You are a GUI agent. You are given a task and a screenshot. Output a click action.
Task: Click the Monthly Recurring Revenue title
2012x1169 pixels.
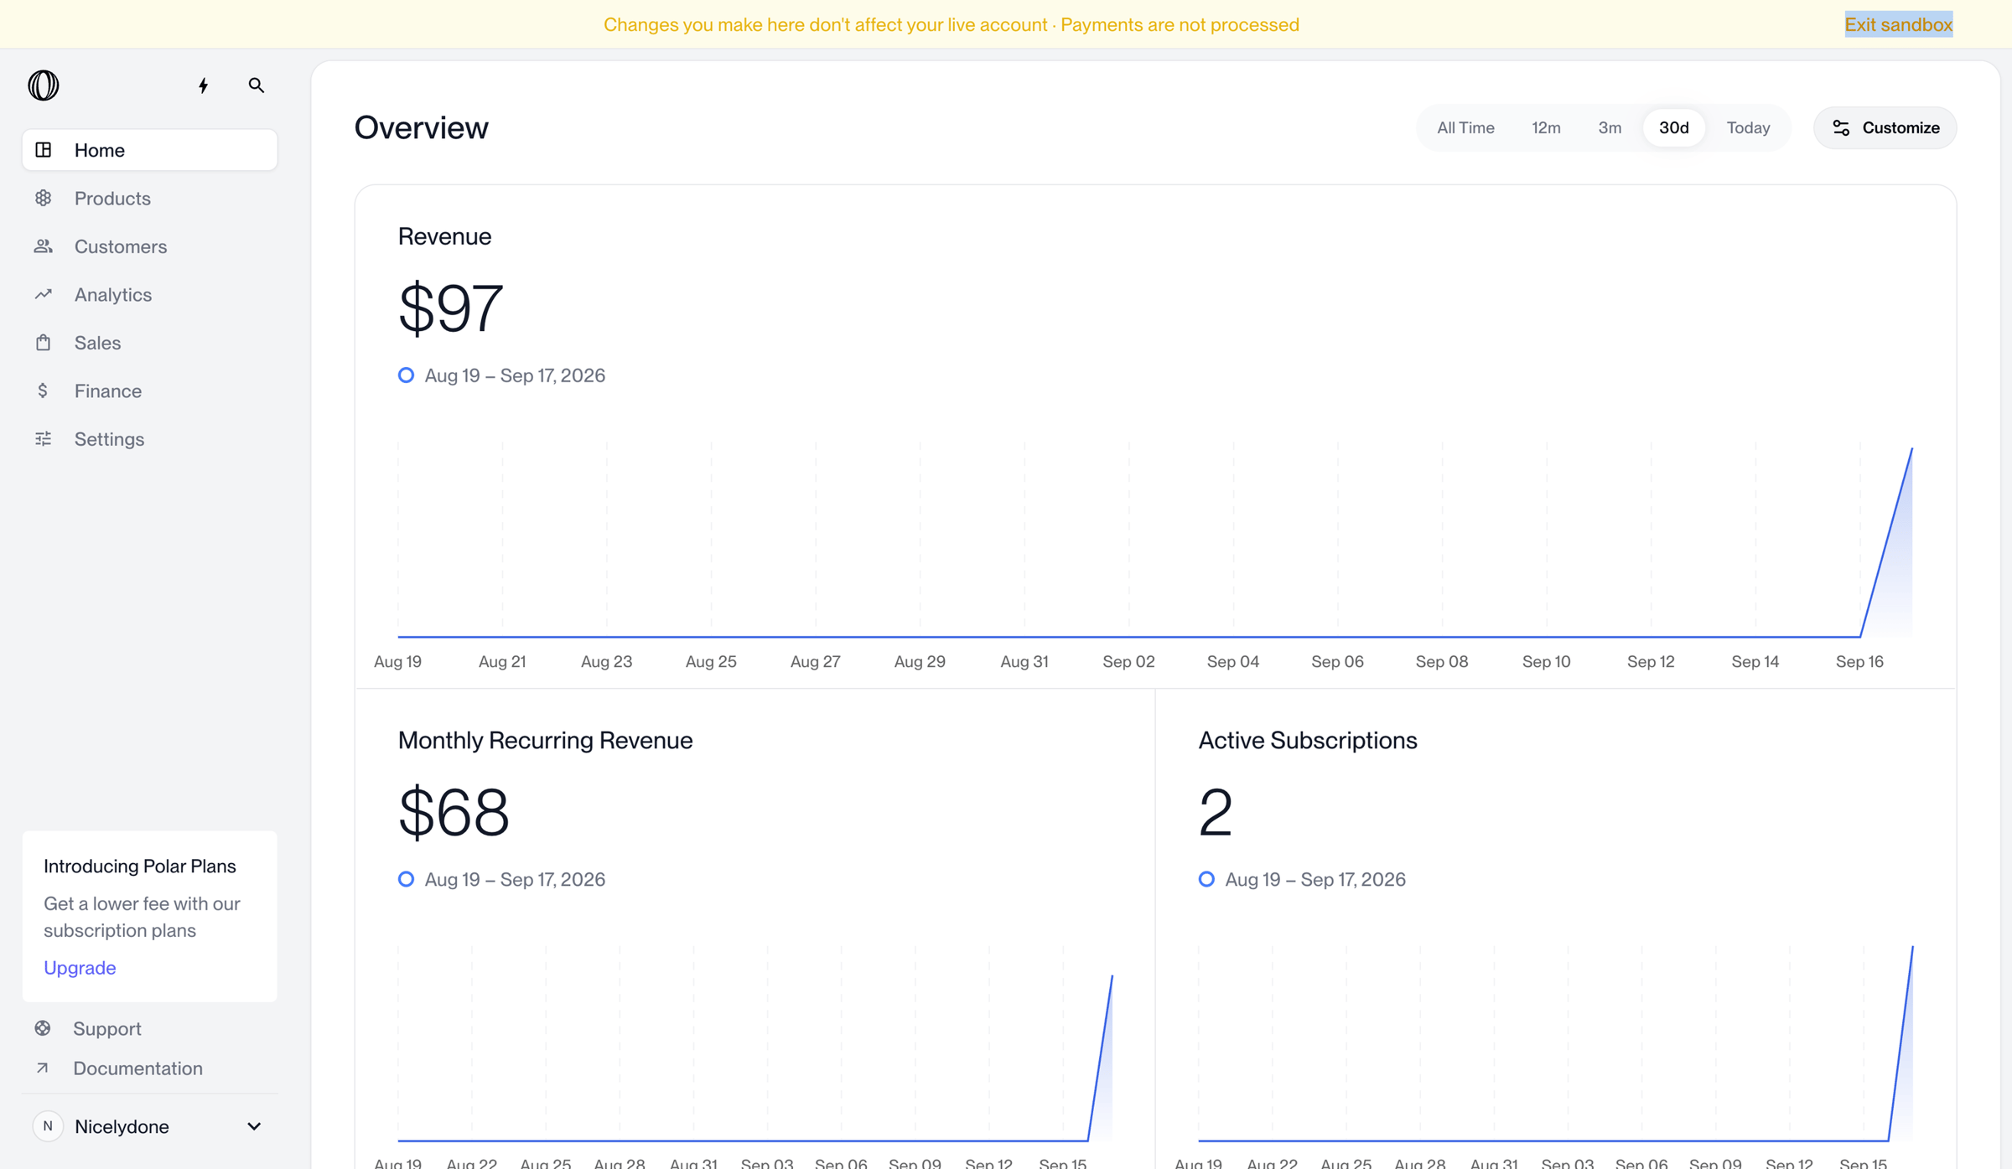point(545,740)
